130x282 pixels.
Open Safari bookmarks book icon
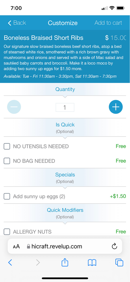coord(92,263)
